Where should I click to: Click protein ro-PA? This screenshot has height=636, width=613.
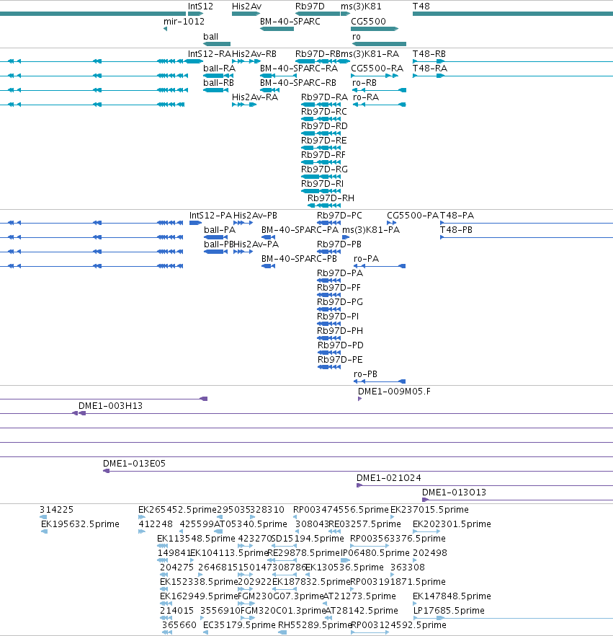(366, 259)
